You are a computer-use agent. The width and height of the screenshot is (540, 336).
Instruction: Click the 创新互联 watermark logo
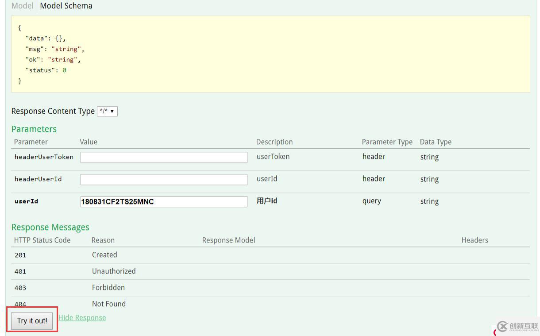[x=517, y=327]
